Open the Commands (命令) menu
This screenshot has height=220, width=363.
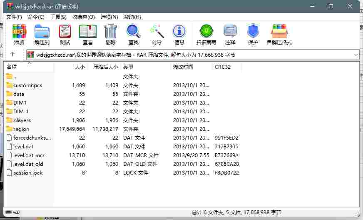36,17
